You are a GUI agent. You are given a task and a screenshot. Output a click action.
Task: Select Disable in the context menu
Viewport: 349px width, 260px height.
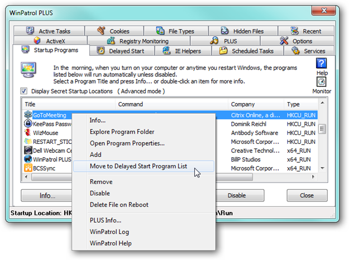144,193
